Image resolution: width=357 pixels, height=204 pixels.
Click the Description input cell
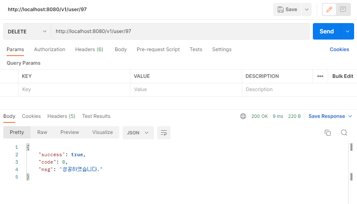(300, 89)
